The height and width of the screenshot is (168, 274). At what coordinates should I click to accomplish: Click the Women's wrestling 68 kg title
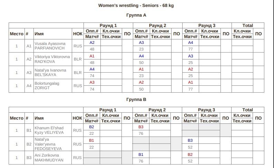(136, 6)
